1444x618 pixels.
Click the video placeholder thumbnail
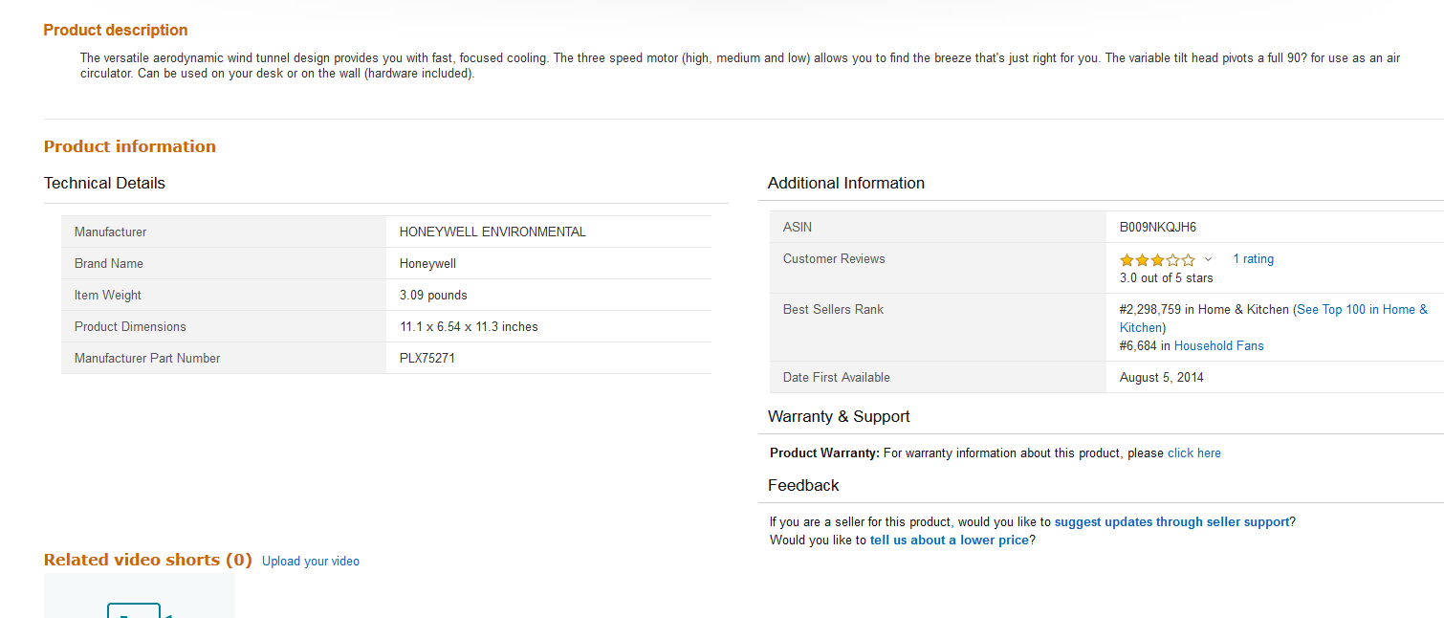click(140, 596)
